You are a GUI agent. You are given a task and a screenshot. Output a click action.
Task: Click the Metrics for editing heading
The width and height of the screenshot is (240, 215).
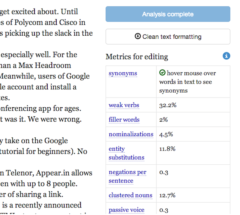pos(137,57)
